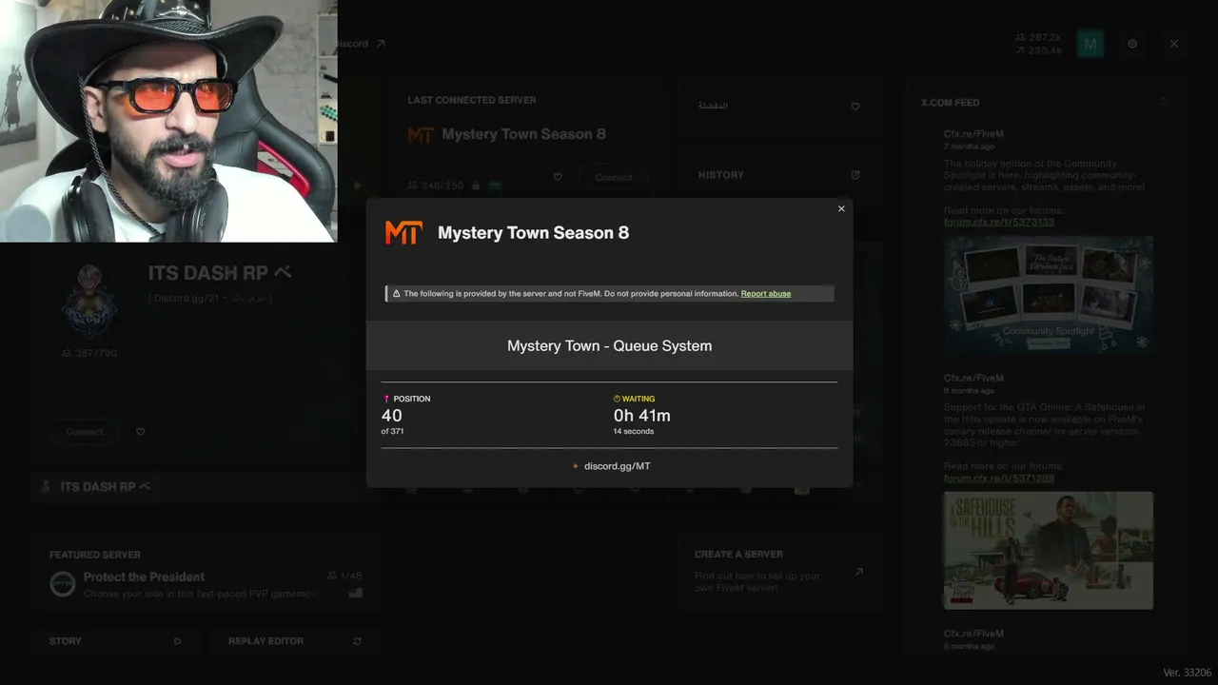Click the LAST CONNECTED SERVER heading
The width and height of the screenshot is (1218, 685).
pos(472,100)
